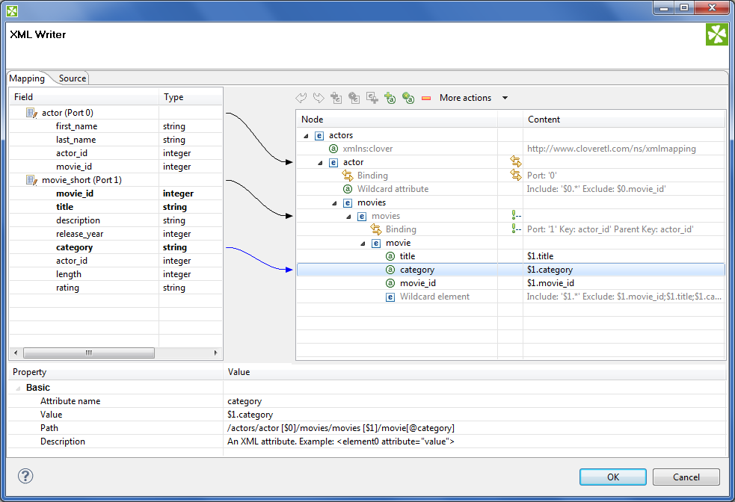Viewport: 735px width, 502px height.
Task: Select the movie_id attribute node in tree
Action: tap(418, 283)
